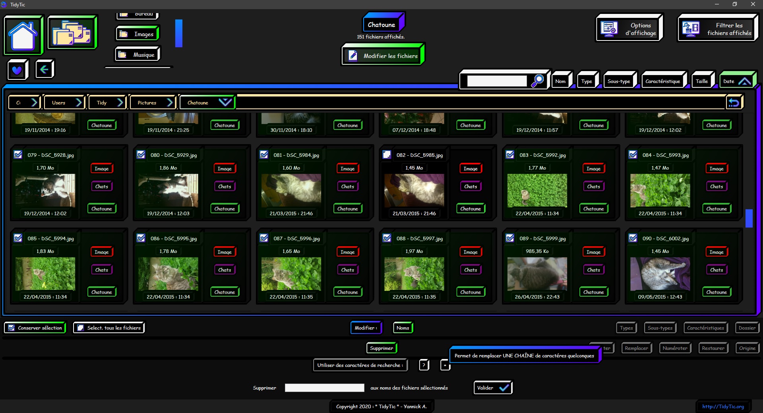
Task: Click the Images folder icon
Action: click(124, 34)
